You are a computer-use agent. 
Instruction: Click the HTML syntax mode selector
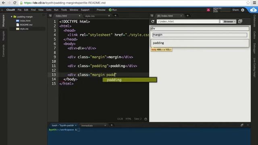128,119
